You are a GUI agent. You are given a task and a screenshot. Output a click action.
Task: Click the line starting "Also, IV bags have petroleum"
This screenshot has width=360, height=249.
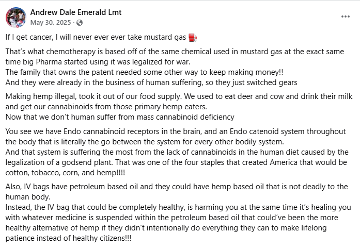click(x=176, y=186)
